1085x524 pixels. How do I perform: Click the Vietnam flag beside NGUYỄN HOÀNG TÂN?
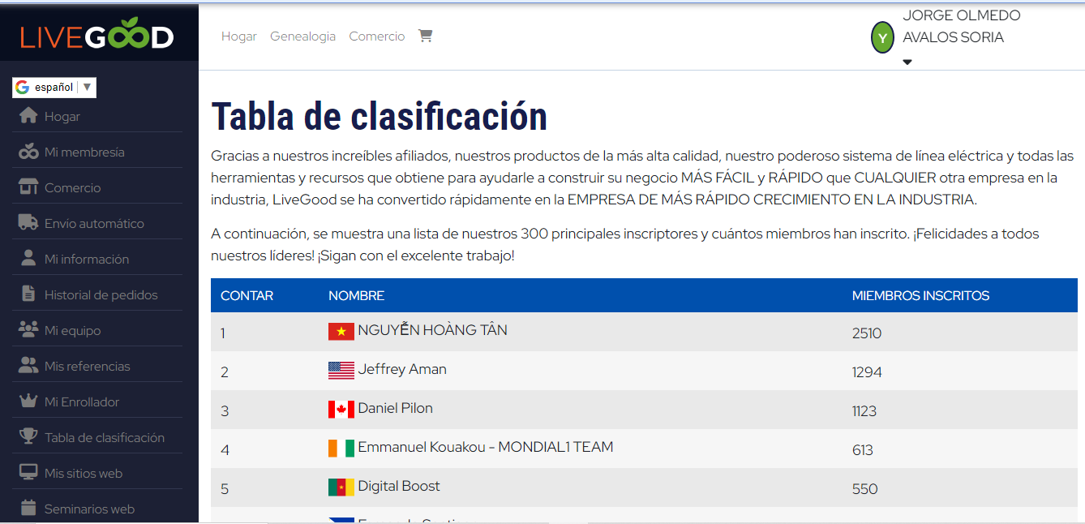[341, 331]
